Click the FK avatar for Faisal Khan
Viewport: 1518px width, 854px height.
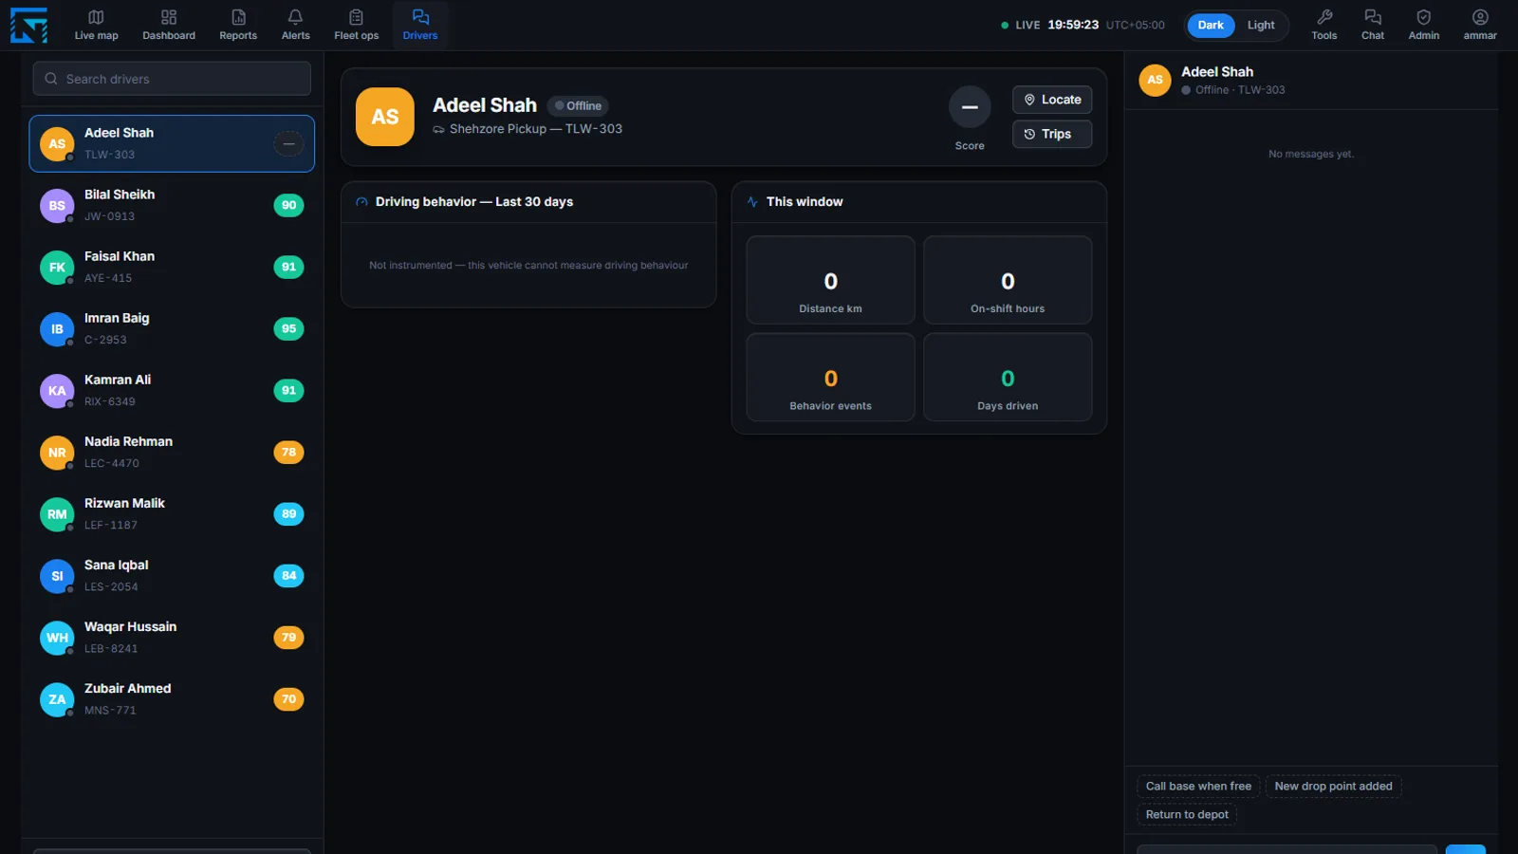[x=57, y=267]
